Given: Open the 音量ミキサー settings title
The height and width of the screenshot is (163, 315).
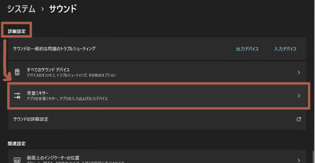Looking at the screenshot, I should pyautogui.click(x=38, y=93).
